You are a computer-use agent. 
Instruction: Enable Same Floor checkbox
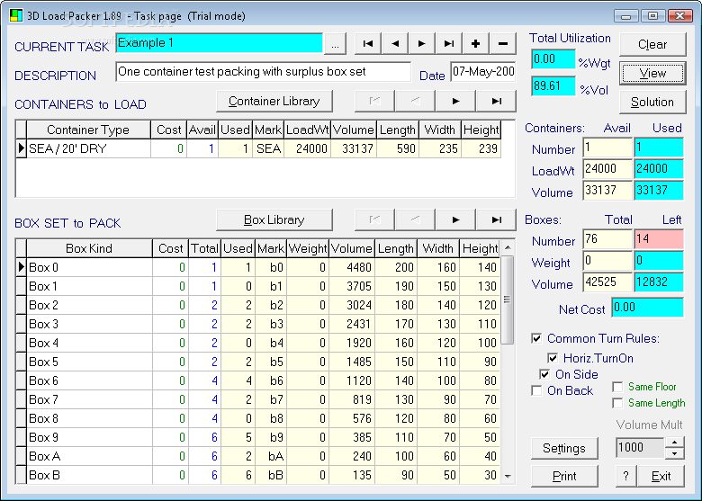(617, 387)
